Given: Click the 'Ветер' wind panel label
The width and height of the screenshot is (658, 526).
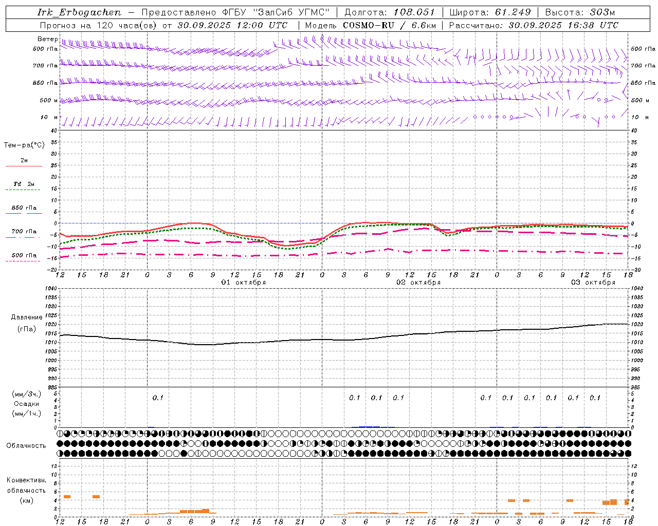Looking at the screenshot, I should pos(47,39).
